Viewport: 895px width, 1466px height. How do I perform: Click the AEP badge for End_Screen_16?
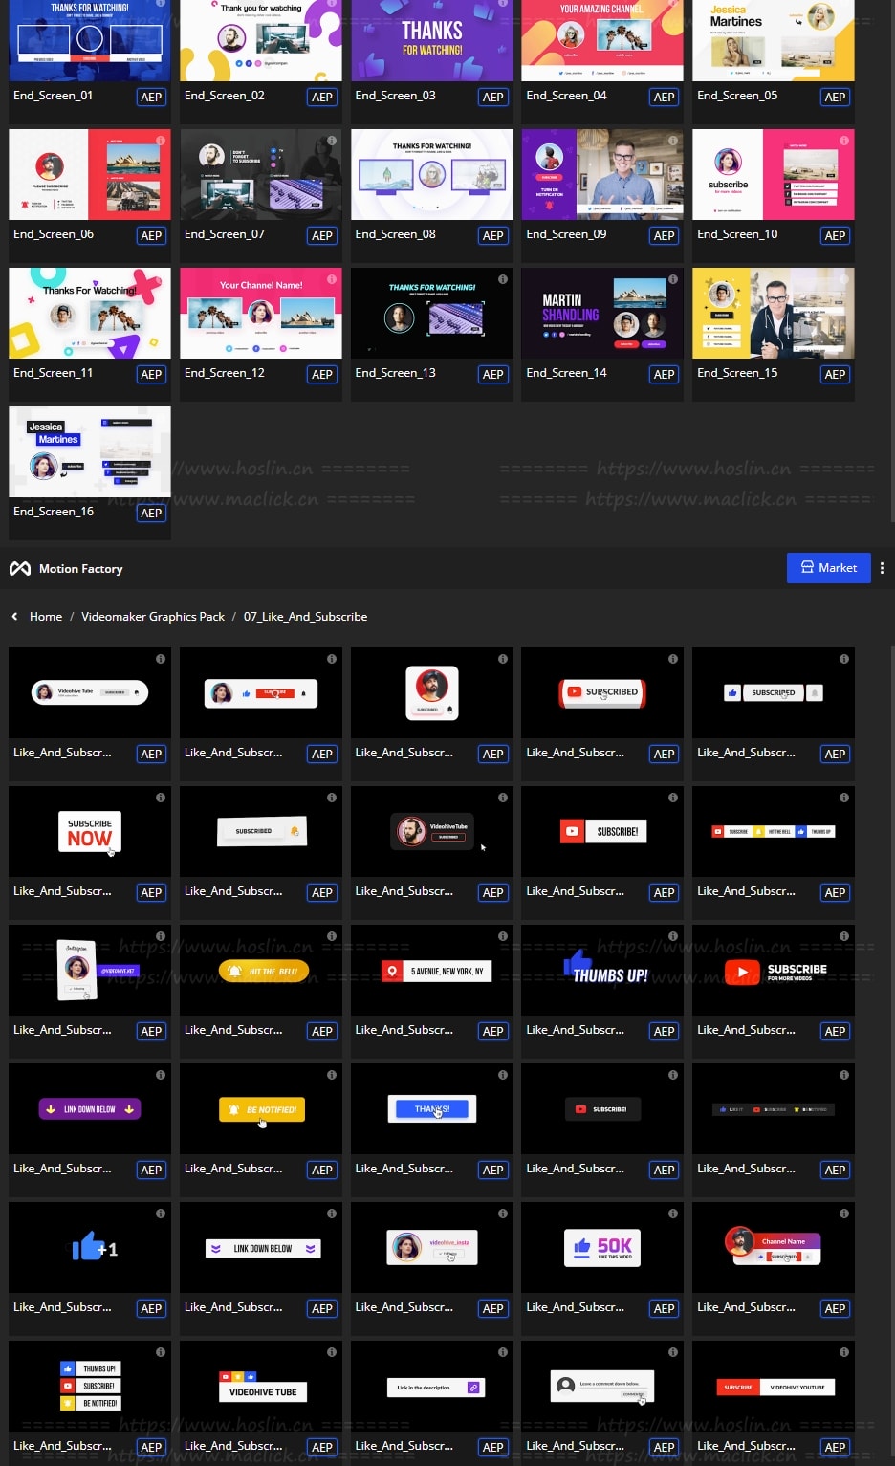coord(151,513)
